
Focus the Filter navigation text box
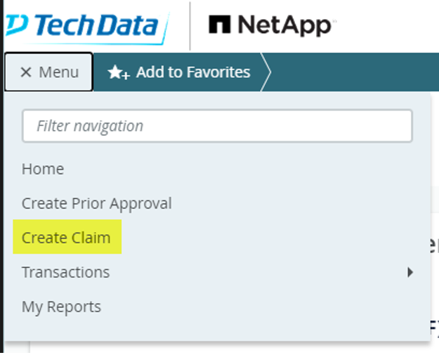click(x=217, y=126)
